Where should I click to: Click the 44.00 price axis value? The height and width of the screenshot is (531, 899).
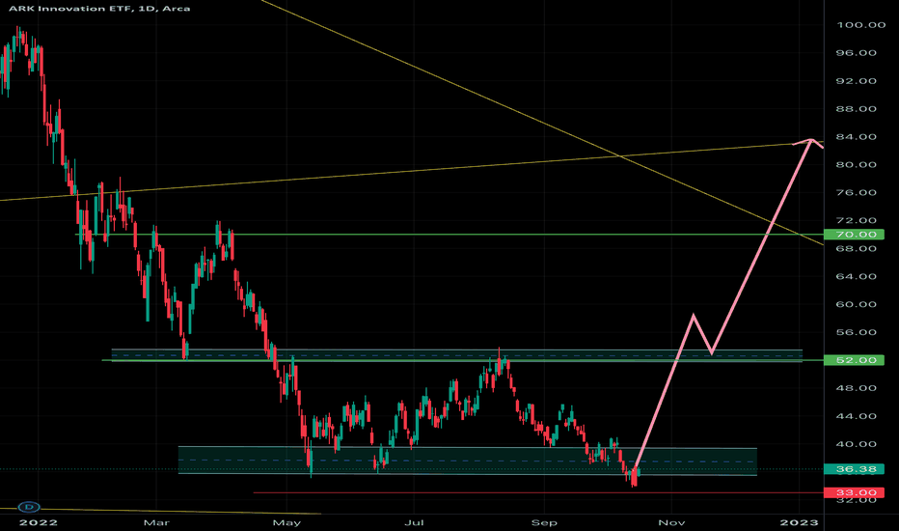(857, 416)
